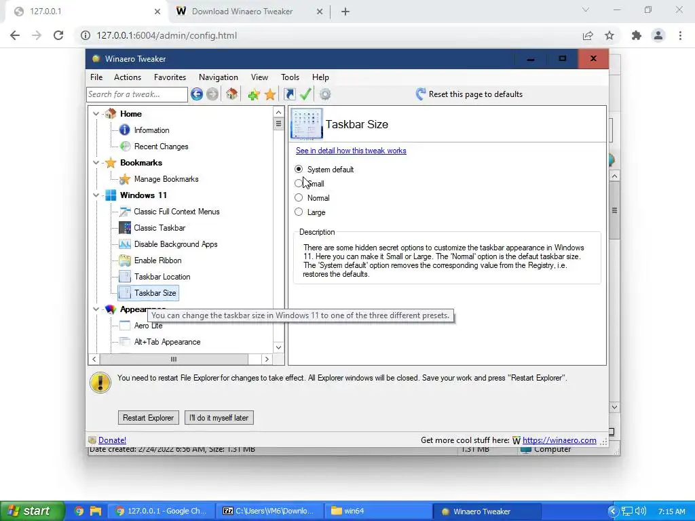The height and width of the screenshot is (521, 695).
Task: Open the Tools menu
Action: [x=290, y=77]
